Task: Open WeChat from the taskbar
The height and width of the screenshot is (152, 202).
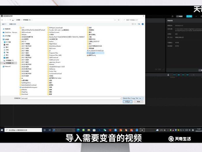Action: pos(105,130)
